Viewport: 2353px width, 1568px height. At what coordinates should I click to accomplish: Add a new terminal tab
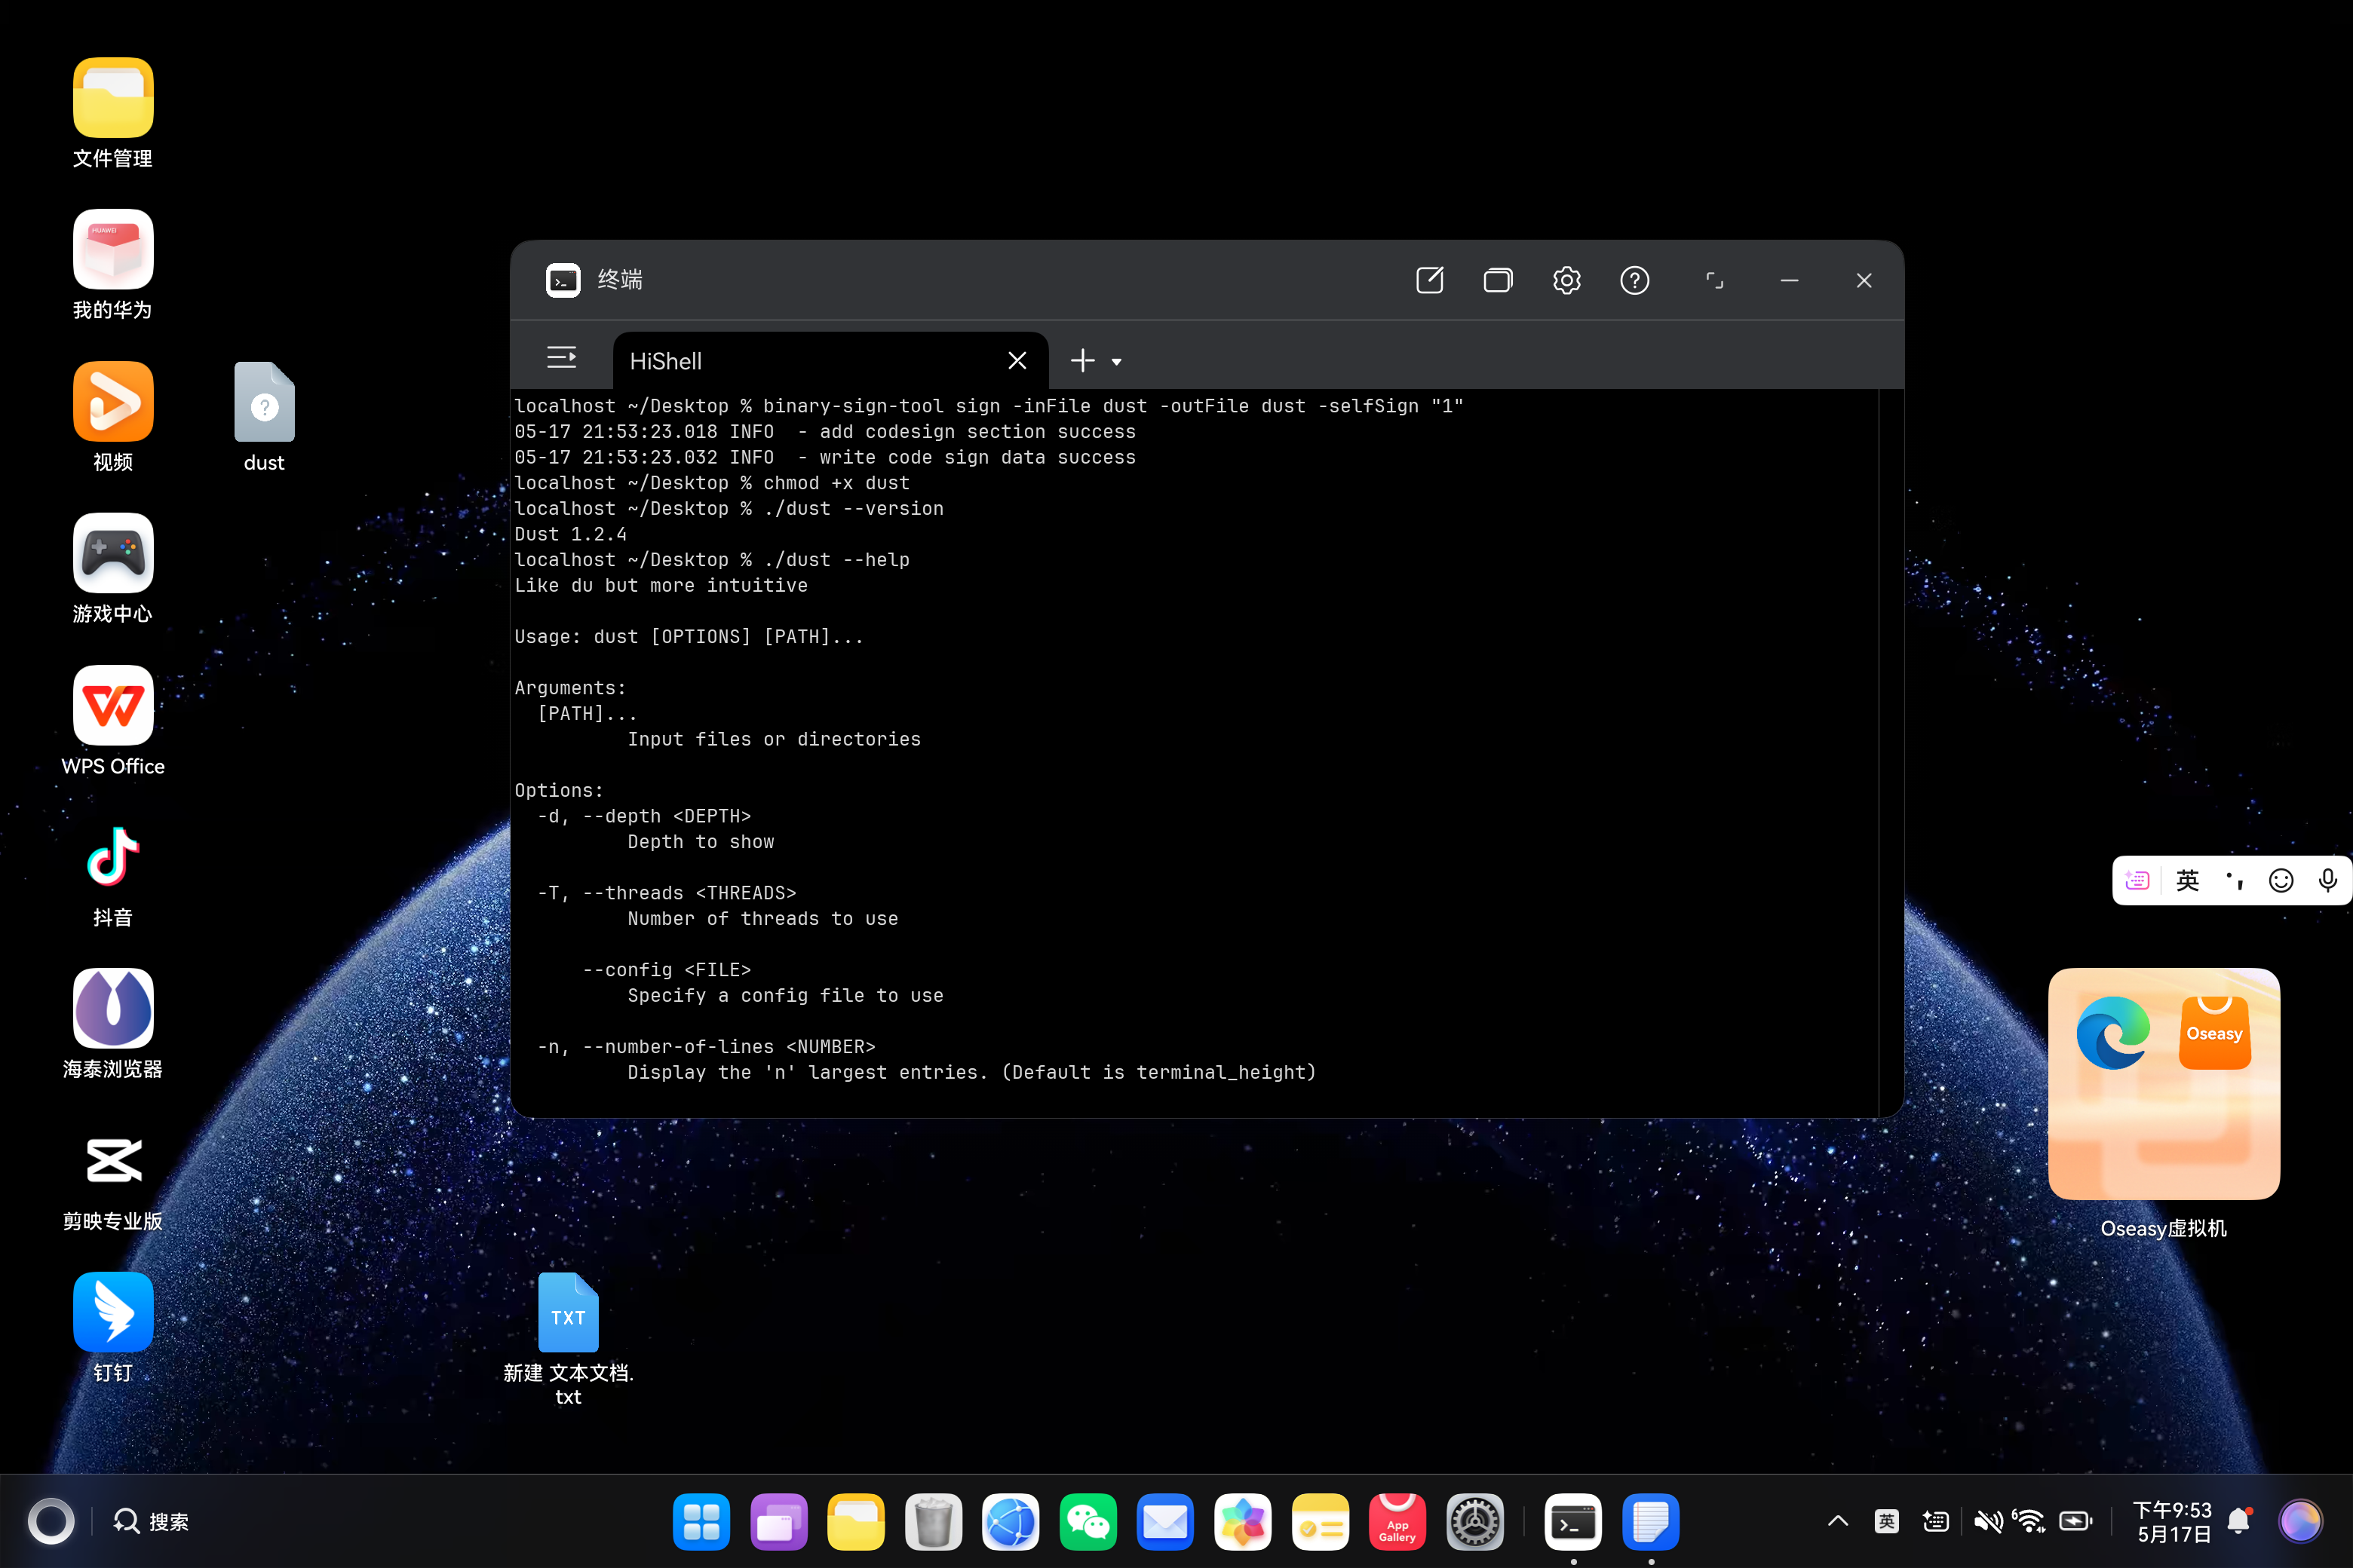(1082, 361)
